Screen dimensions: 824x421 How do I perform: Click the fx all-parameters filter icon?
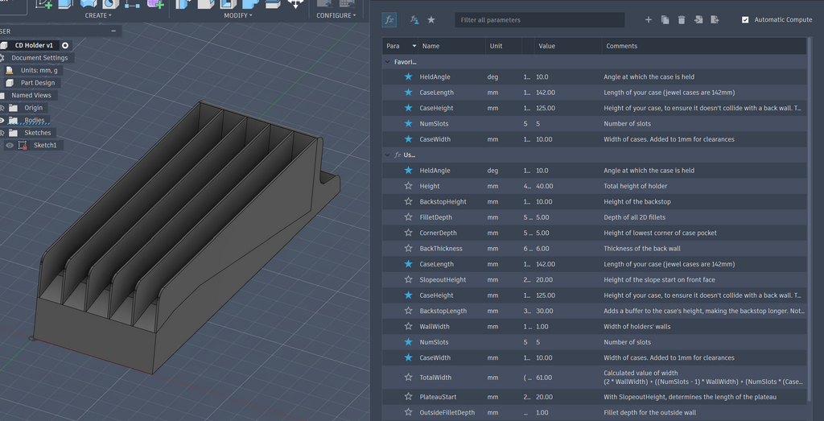[x=389, y=20]
